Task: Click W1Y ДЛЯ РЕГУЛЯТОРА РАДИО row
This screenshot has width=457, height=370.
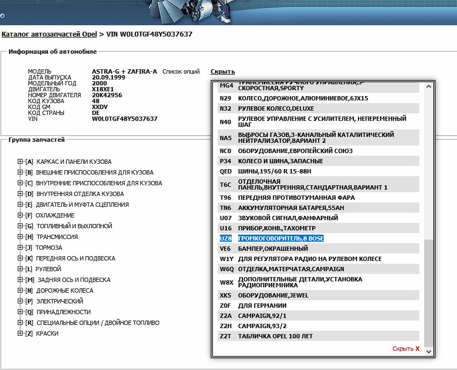Action: [318, 259]
